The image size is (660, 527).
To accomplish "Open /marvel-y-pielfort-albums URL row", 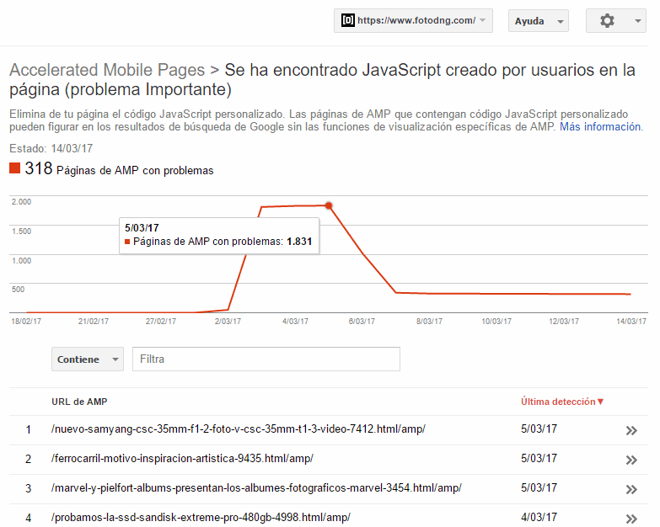I will 256,488.
